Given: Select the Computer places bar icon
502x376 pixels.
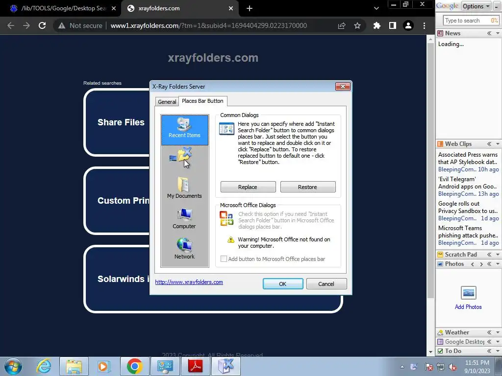Looking at the screenshot, I should click(x=184, y=218).
